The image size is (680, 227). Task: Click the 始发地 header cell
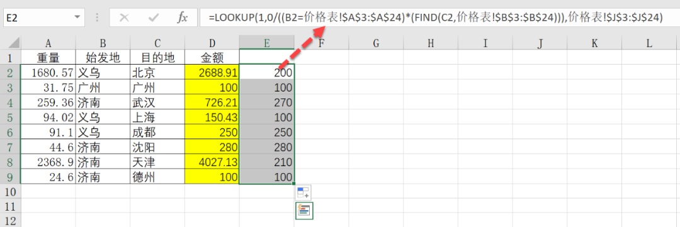[103, 58]
